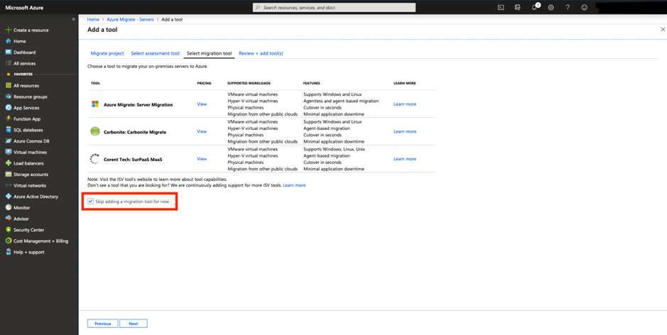The height and width of the screenshot is (335, 667).
Task: Open Virtual machines in the sidebar
Action: tap(30, 152)
